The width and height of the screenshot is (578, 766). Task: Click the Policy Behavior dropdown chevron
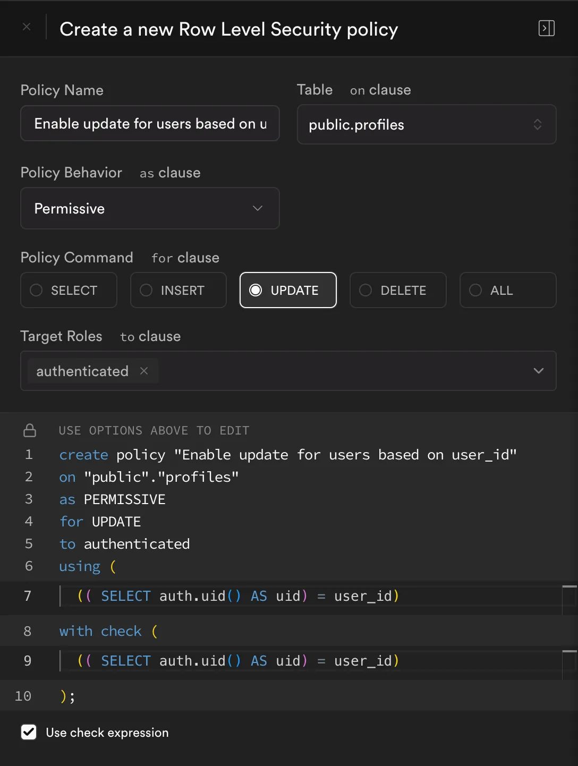pyautogui.click(x=258, y=208)
